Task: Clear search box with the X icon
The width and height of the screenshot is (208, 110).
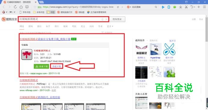Action: pos(106,19)
